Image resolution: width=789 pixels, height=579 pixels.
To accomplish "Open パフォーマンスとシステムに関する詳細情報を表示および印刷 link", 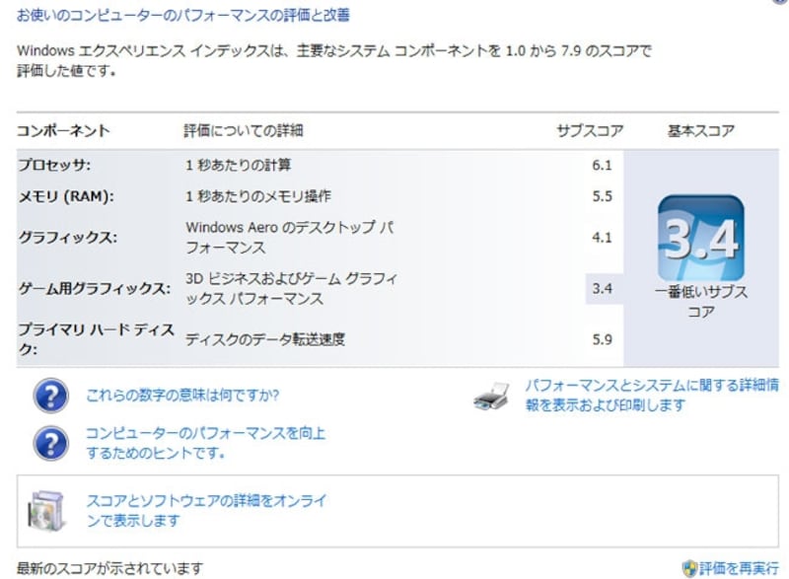I will 652,396.
